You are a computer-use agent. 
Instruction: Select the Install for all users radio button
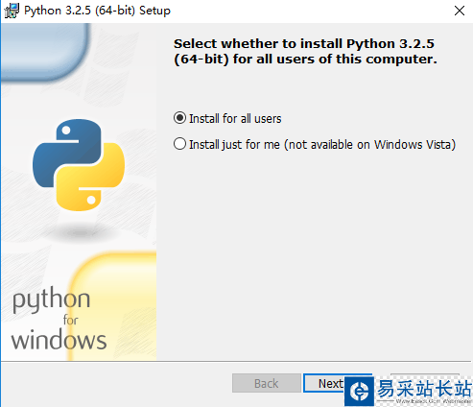point(179,118)
